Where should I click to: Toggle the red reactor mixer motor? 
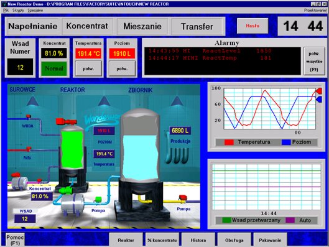[x=66, y=121]
